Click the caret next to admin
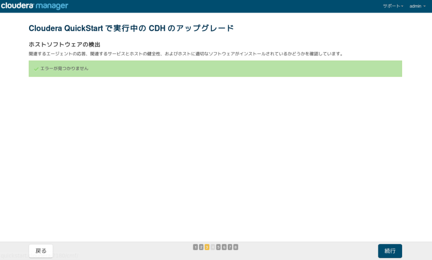Screen dimensions: 432x260 pos(424,6)
